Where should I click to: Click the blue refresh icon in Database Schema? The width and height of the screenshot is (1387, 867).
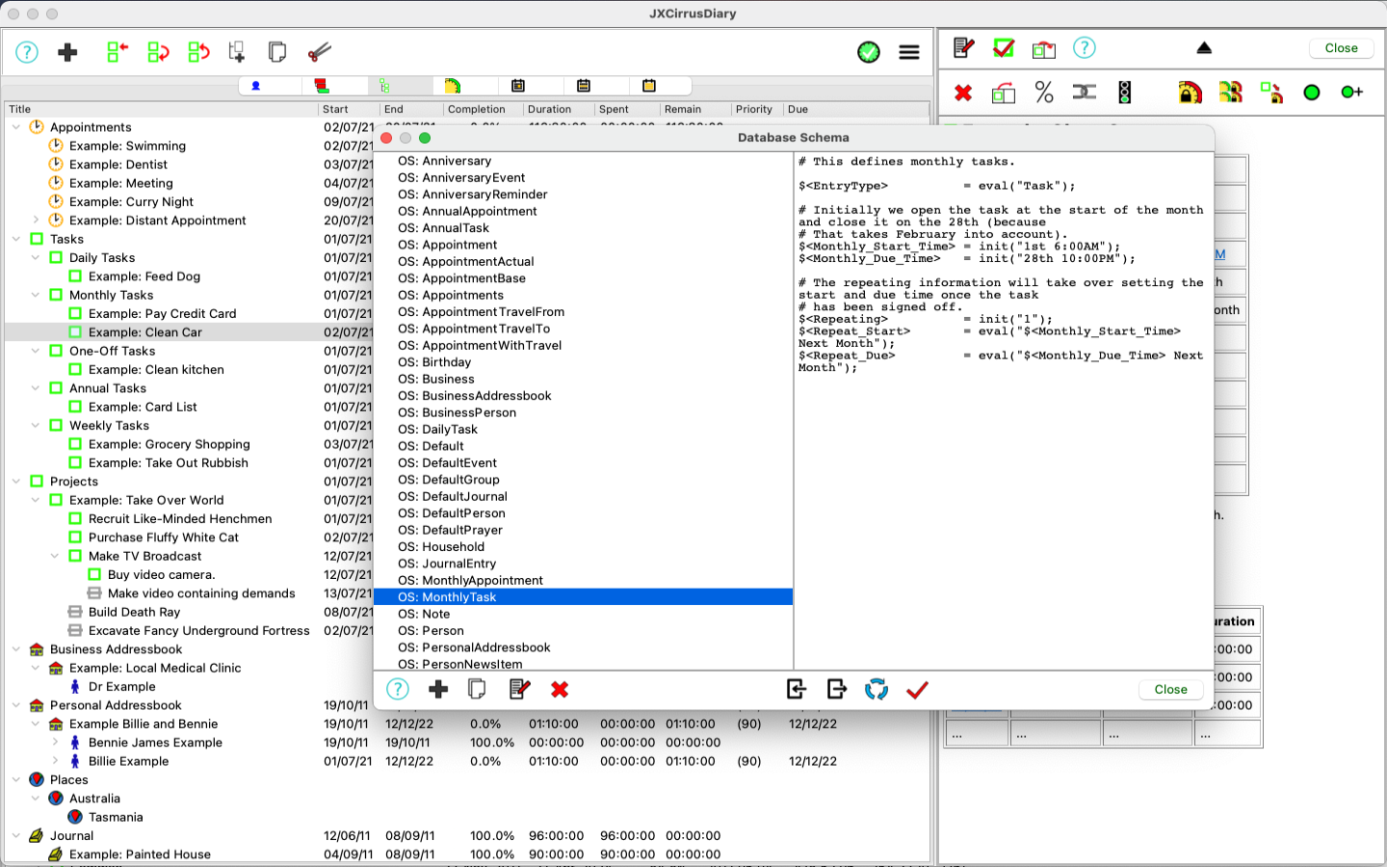click(x=877, y=690)
